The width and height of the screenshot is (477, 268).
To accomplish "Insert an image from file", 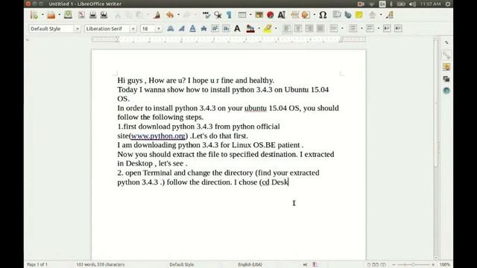I will 259,15.
